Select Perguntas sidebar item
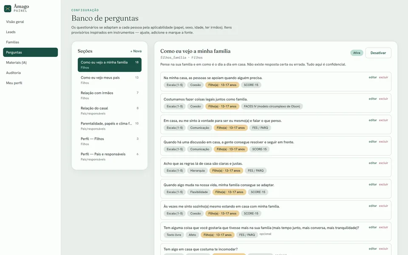408x255 pixels. pos(31,52)
